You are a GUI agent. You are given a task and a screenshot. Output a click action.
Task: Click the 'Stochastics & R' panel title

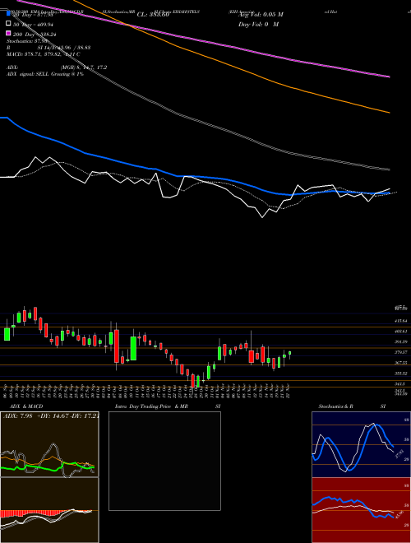click(336, 406)
